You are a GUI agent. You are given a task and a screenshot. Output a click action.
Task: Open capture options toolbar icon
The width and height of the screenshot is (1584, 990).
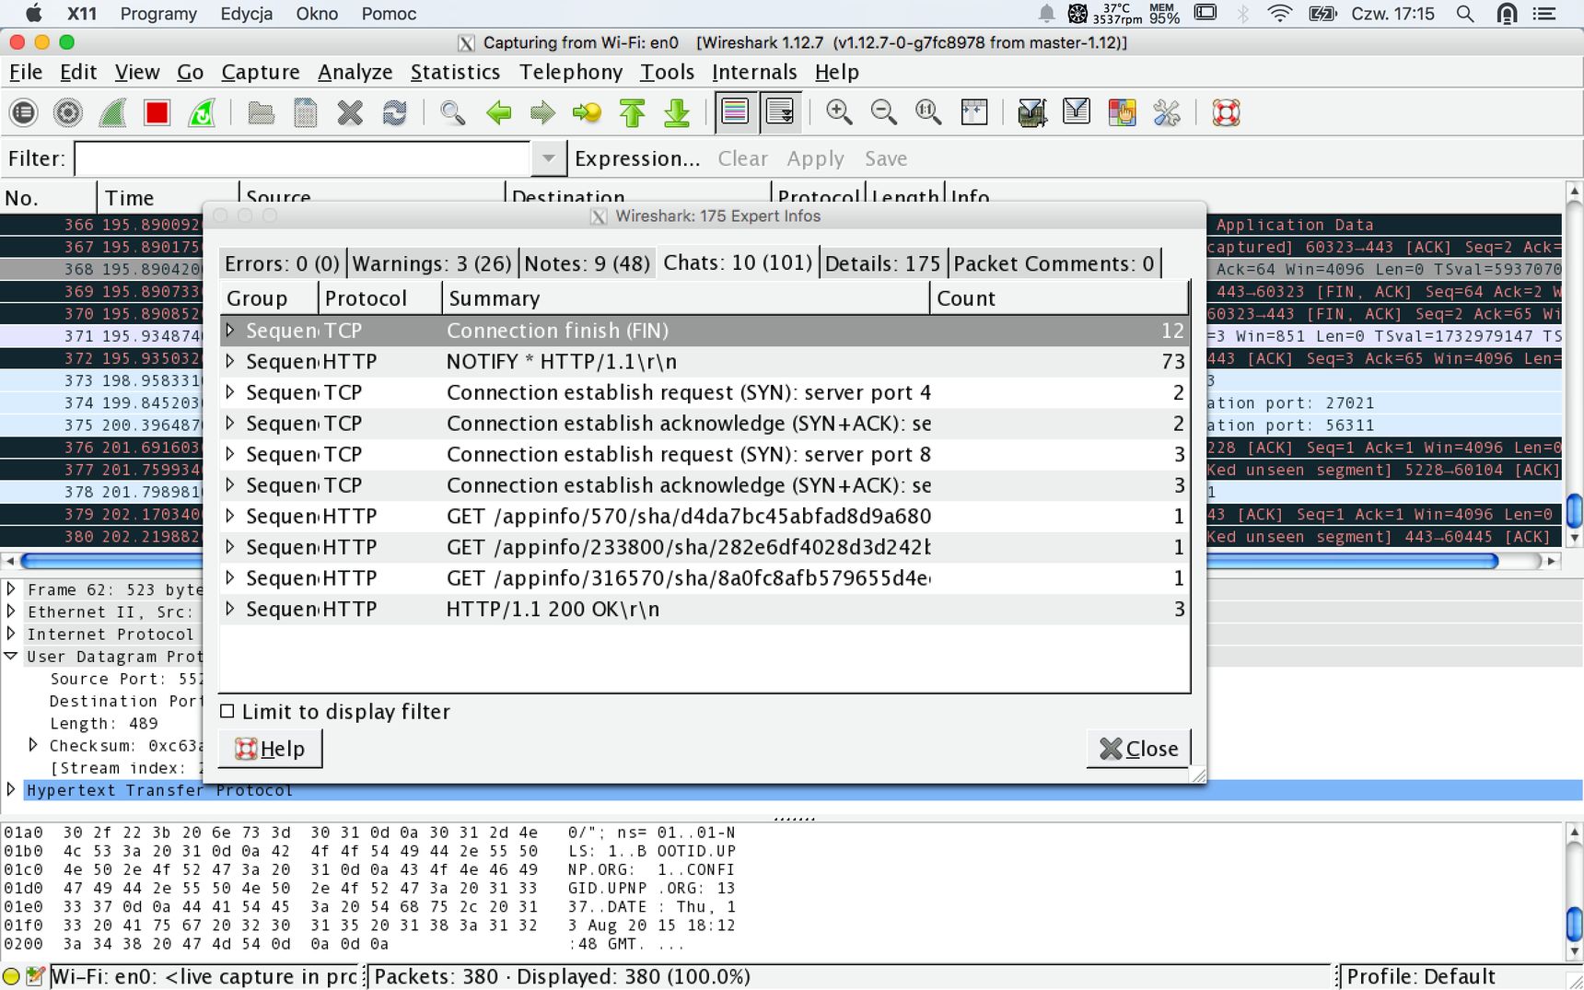(67, 112)
